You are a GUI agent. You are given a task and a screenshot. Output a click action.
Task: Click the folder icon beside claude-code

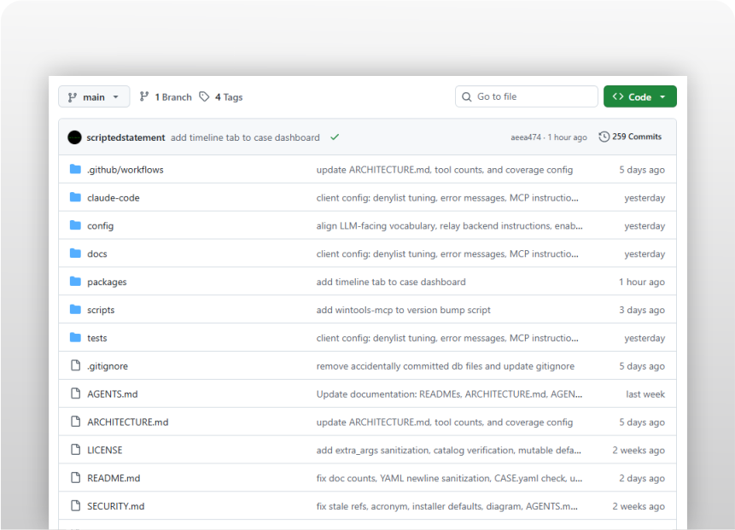[74, 197]
